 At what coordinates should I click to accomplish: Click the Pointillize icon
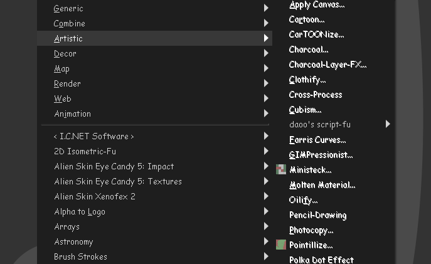pyautogui.click(x=281, y=245)
